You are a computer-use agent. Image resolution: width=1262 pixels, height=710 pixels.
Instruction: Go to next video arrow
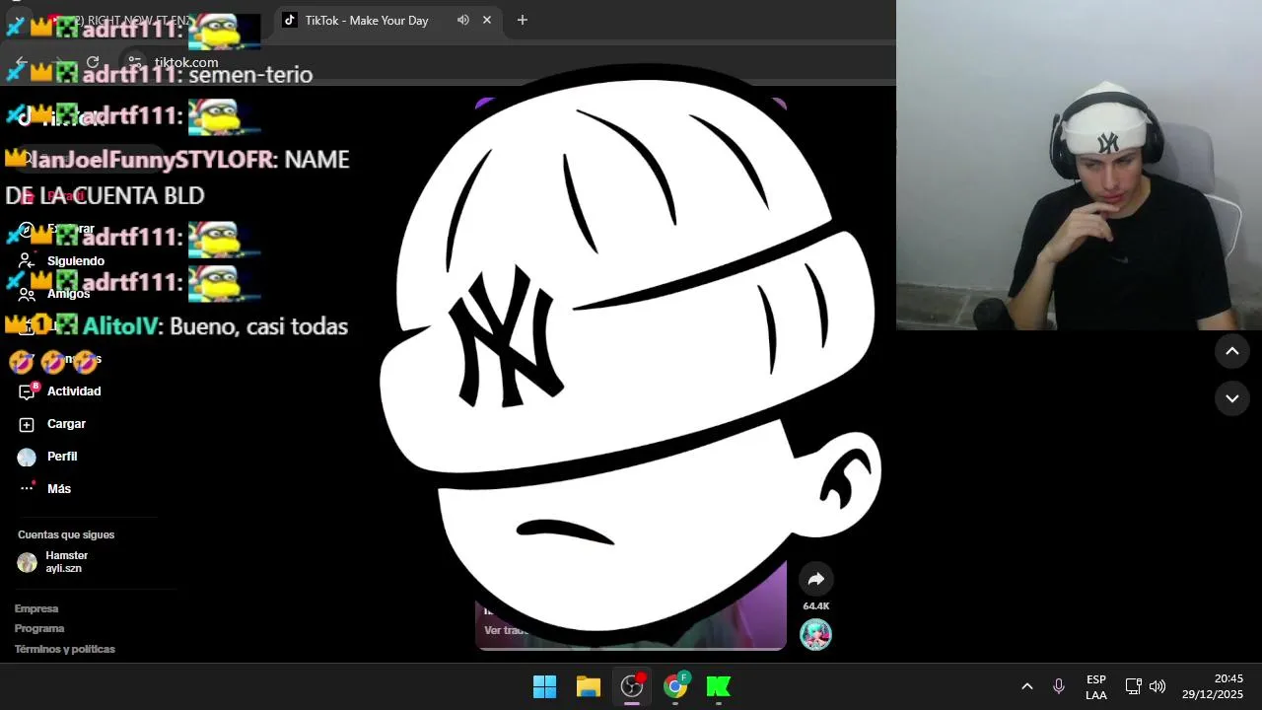click(x=1231, y=398)
